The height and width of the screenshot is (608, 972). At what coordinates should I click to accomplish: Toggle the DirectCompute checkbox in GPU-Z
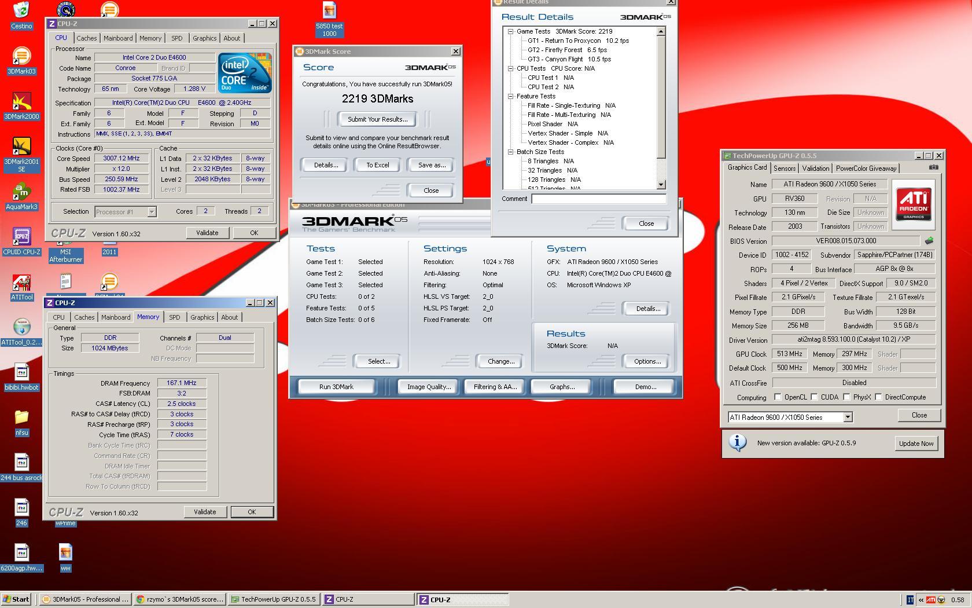[x=878, y=397]
